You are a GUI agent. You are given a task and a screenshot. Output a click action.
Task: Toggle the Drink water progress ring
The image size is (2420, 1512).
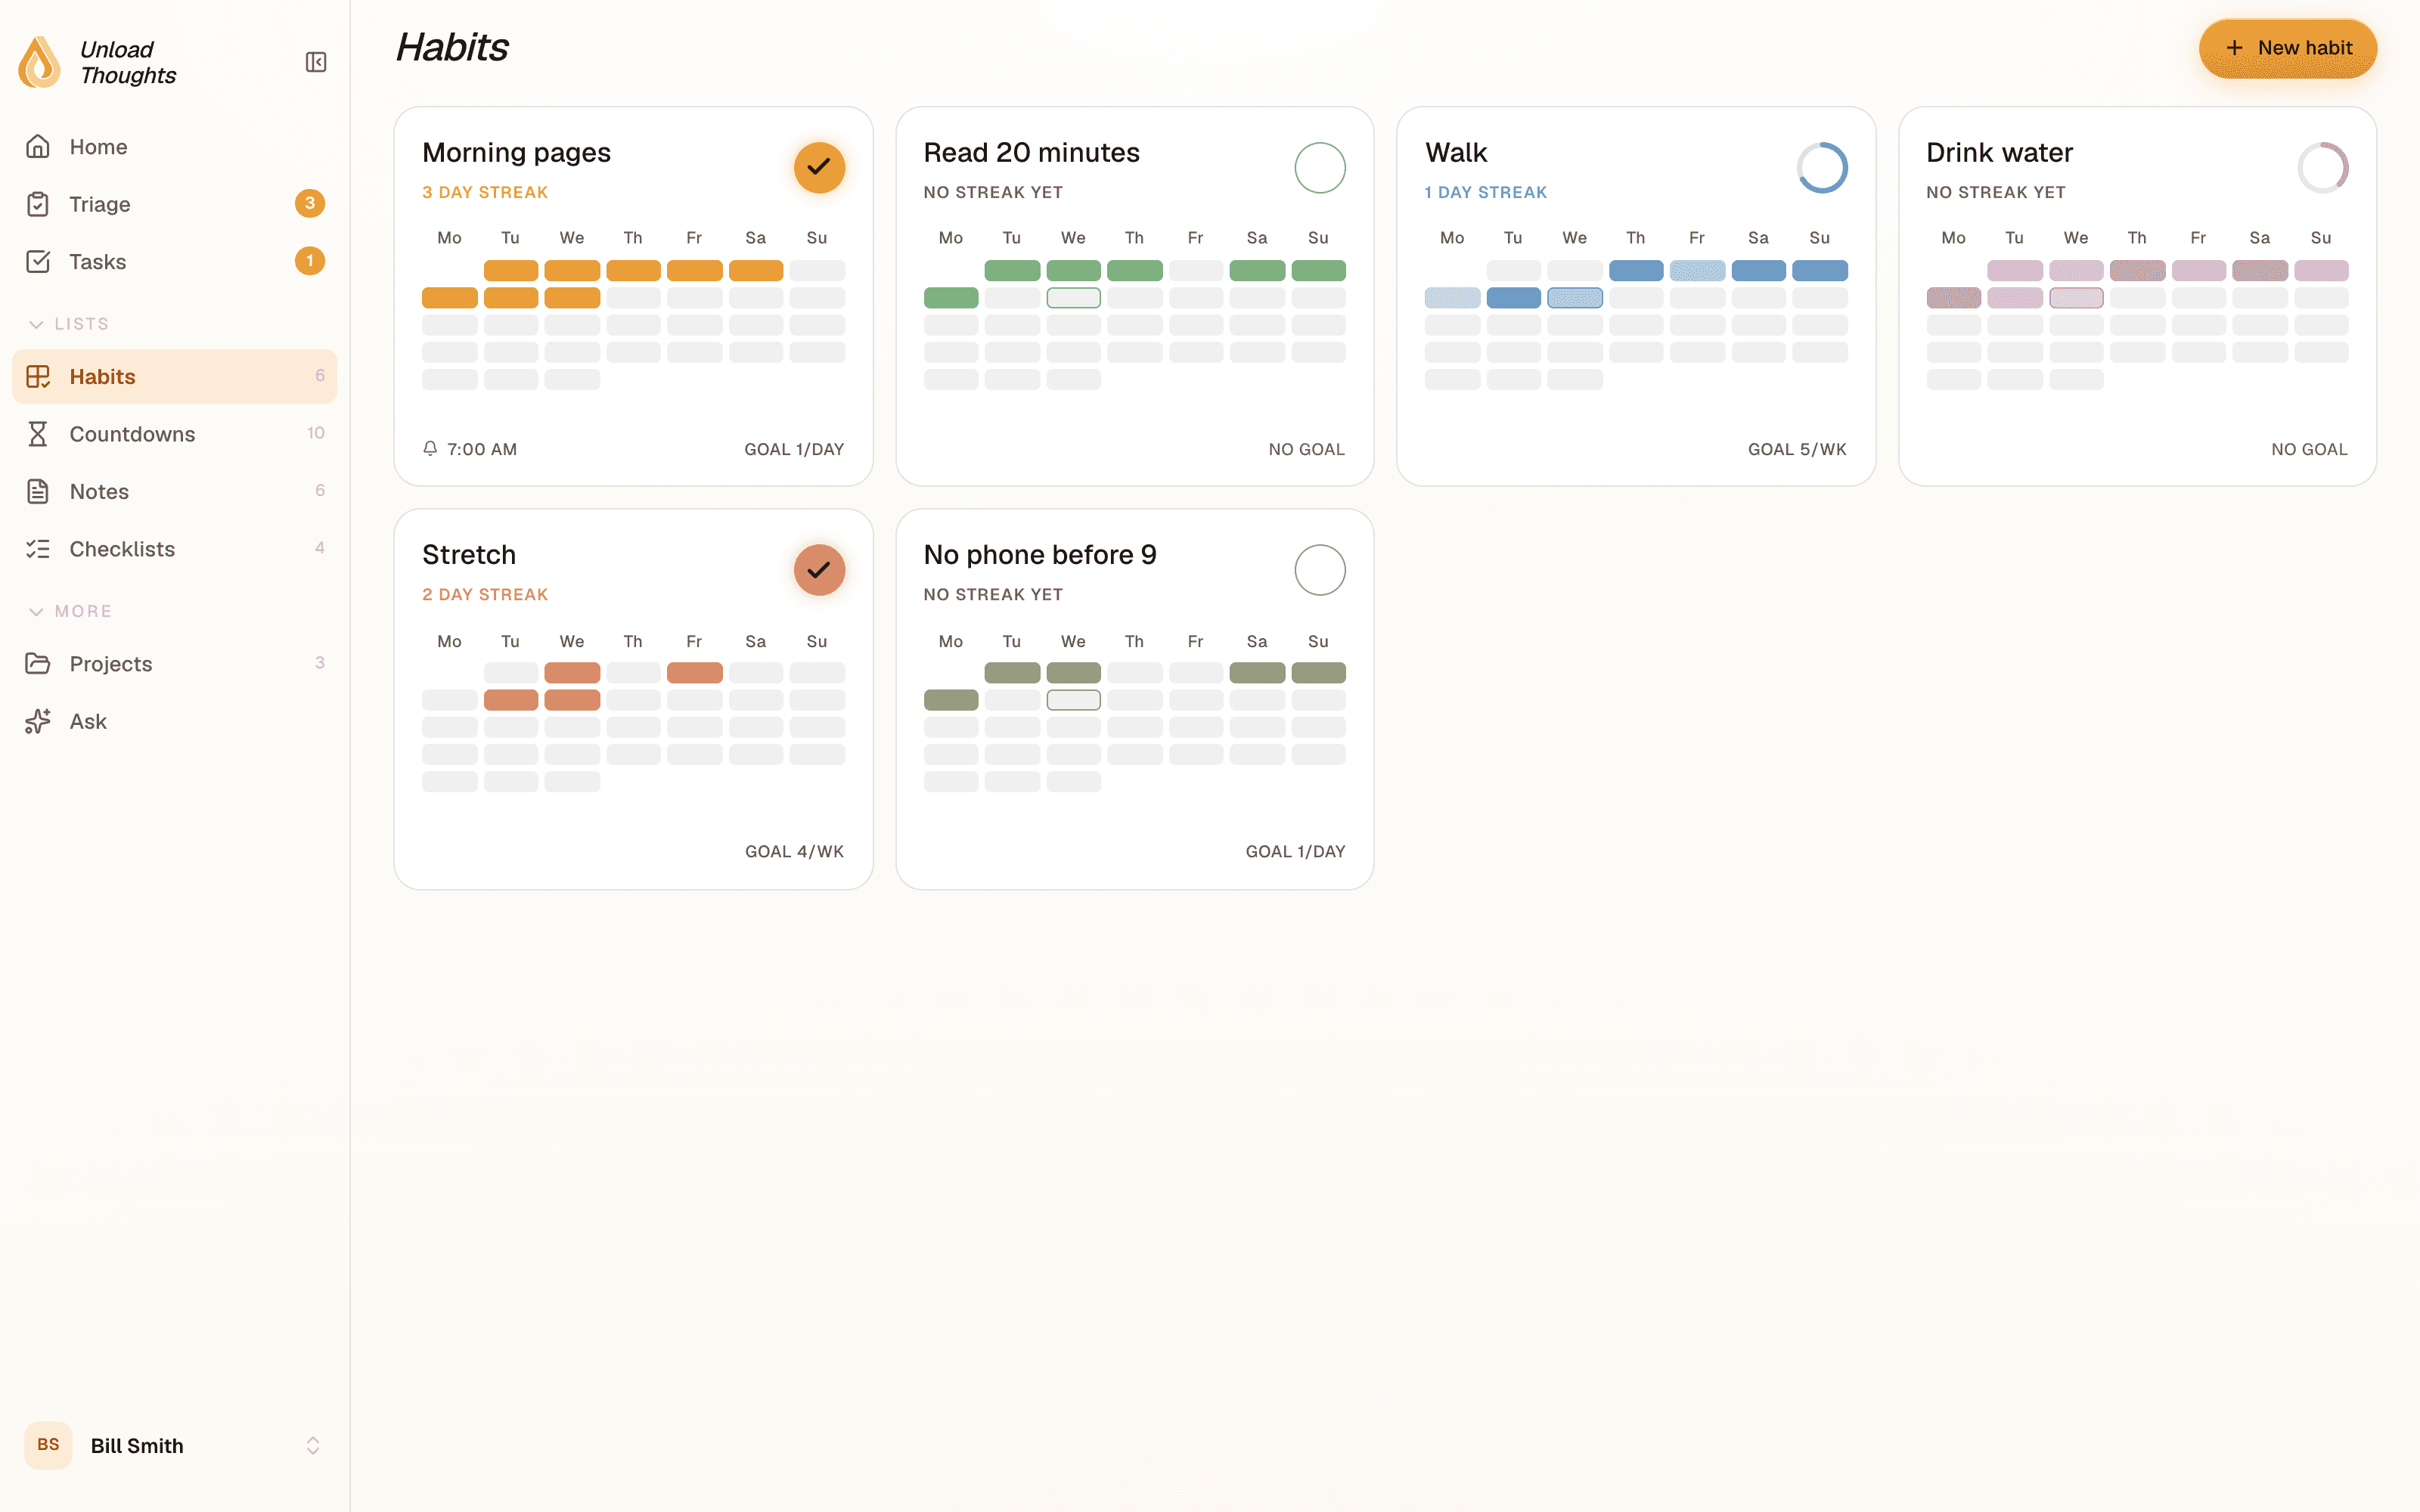[x=2323, y=167]
